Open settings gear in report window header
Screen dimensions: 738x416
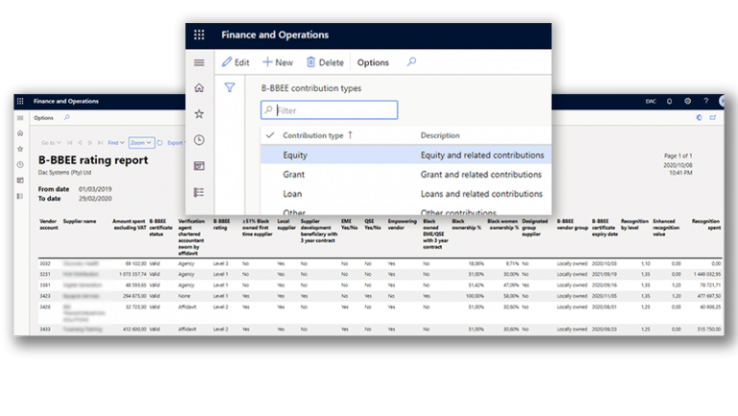click(685, 101)
